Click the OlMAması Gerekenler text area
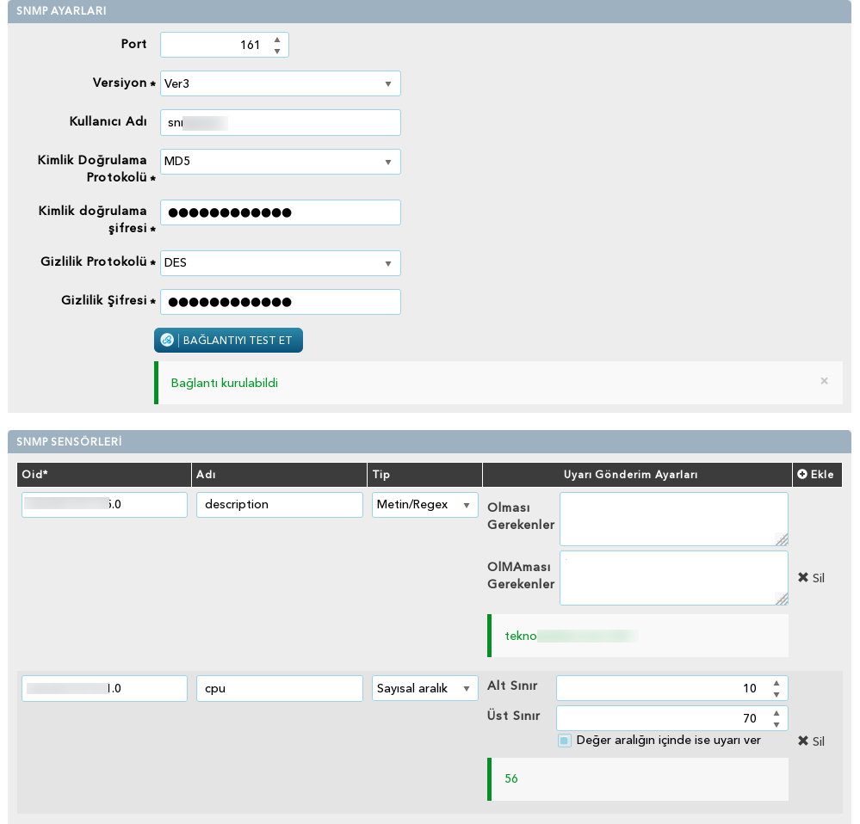This screenshot has height=824, width=860. pyautogui.click(x=674, y=578)
